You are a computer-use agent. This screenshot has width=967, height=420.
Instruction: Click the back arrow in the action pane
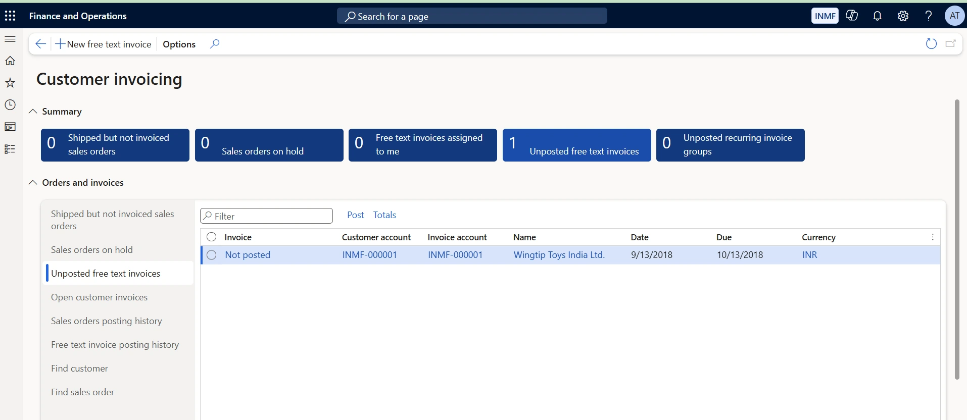click(41, 44)
